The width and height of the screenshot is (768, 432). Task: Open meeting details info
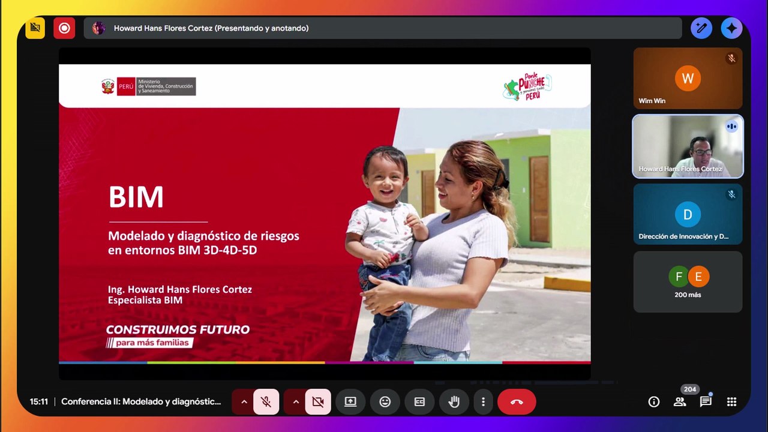click(x=654, y=402)
